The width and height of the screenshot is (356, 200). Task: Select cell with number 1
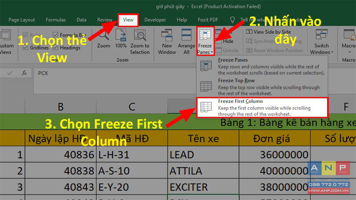click(x=12, y=154)
